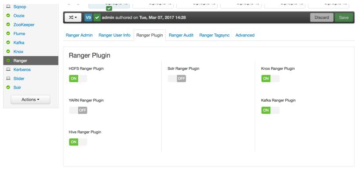Select the Ranger service in sidebar
The image size is (364, 170).
pos(31,61)
